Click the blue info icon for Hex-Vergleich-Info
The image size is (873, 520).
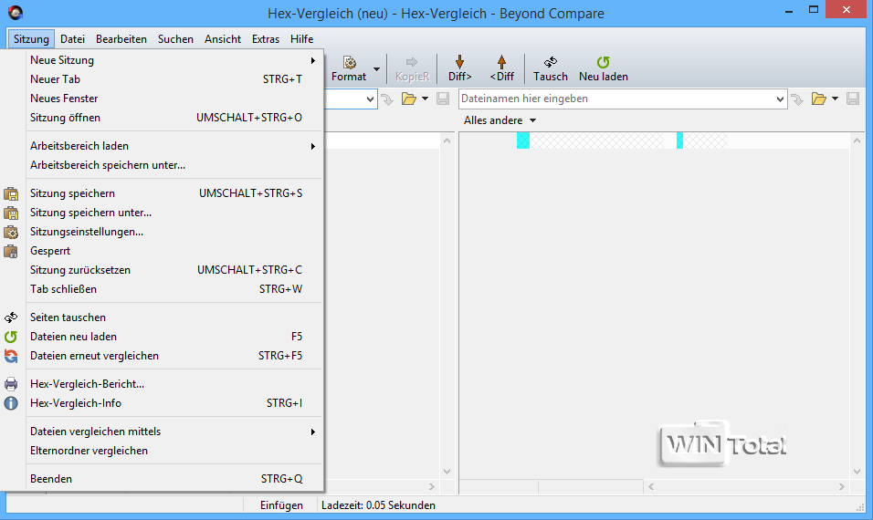pos(11,403)
